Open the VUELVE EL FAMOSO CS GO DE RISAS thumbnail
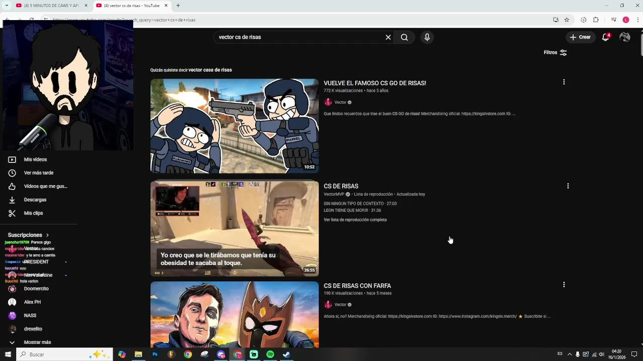 pos(235,126)
